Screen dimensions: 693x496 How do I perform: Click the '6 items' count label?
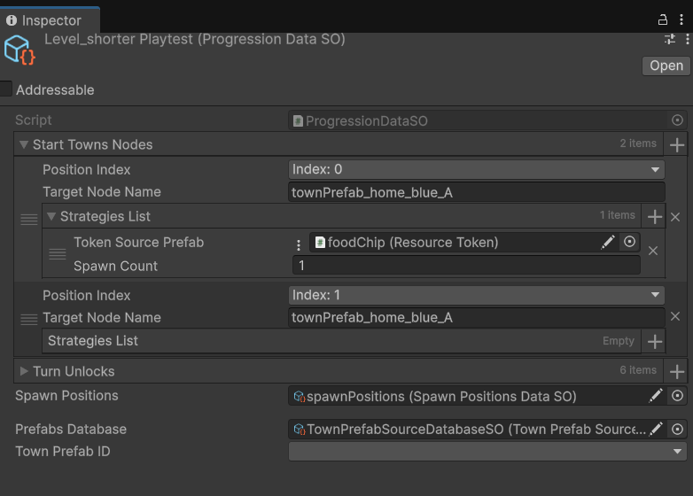638,370
